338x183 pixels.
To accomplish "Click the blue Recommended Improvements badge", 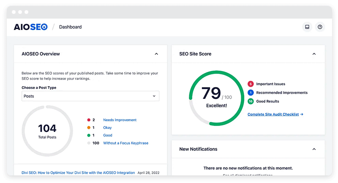I will coord(251,93).
